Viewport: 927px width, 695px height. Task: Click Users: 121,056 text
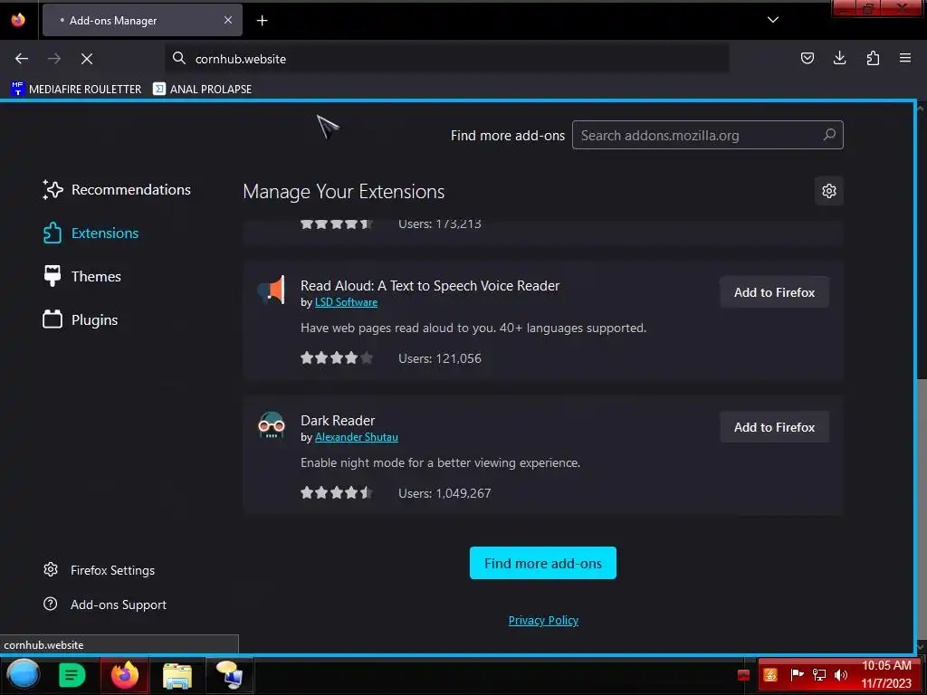coord(440,358)
